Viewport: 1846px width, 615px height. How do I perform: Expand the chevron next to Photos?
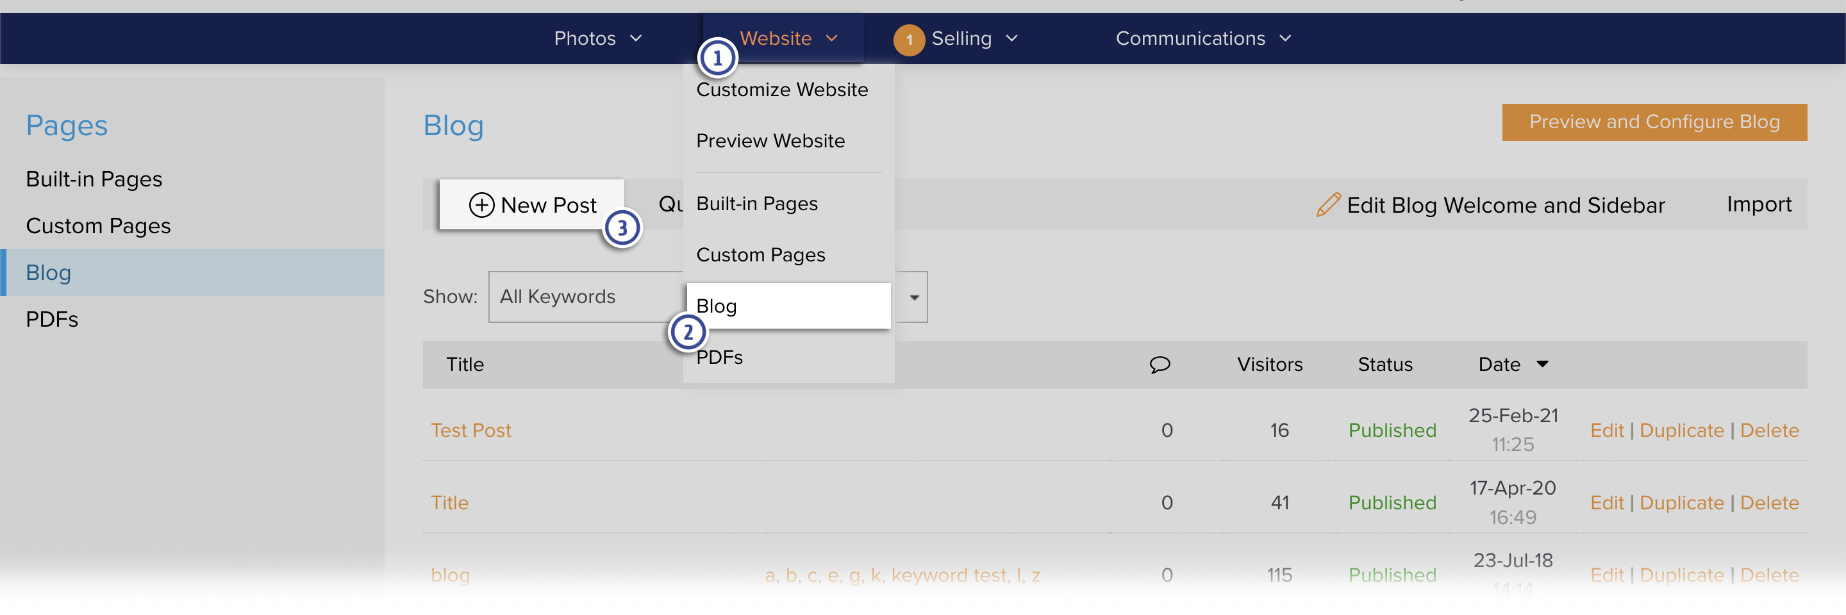pos(636,38)
